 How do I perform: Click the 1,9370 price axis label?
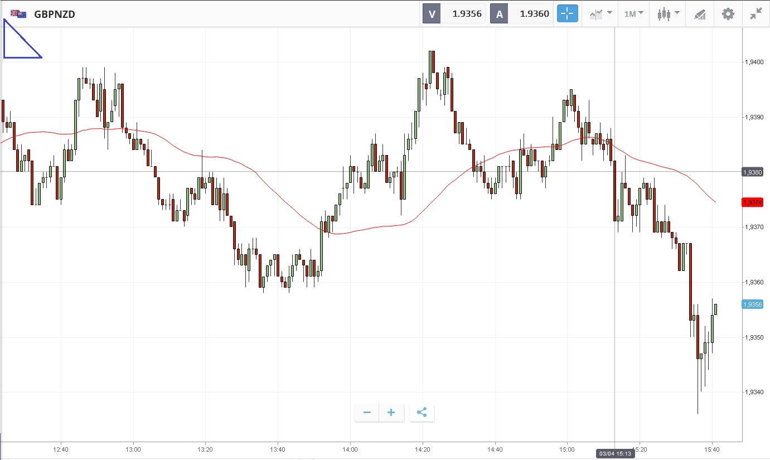(753, 227)
